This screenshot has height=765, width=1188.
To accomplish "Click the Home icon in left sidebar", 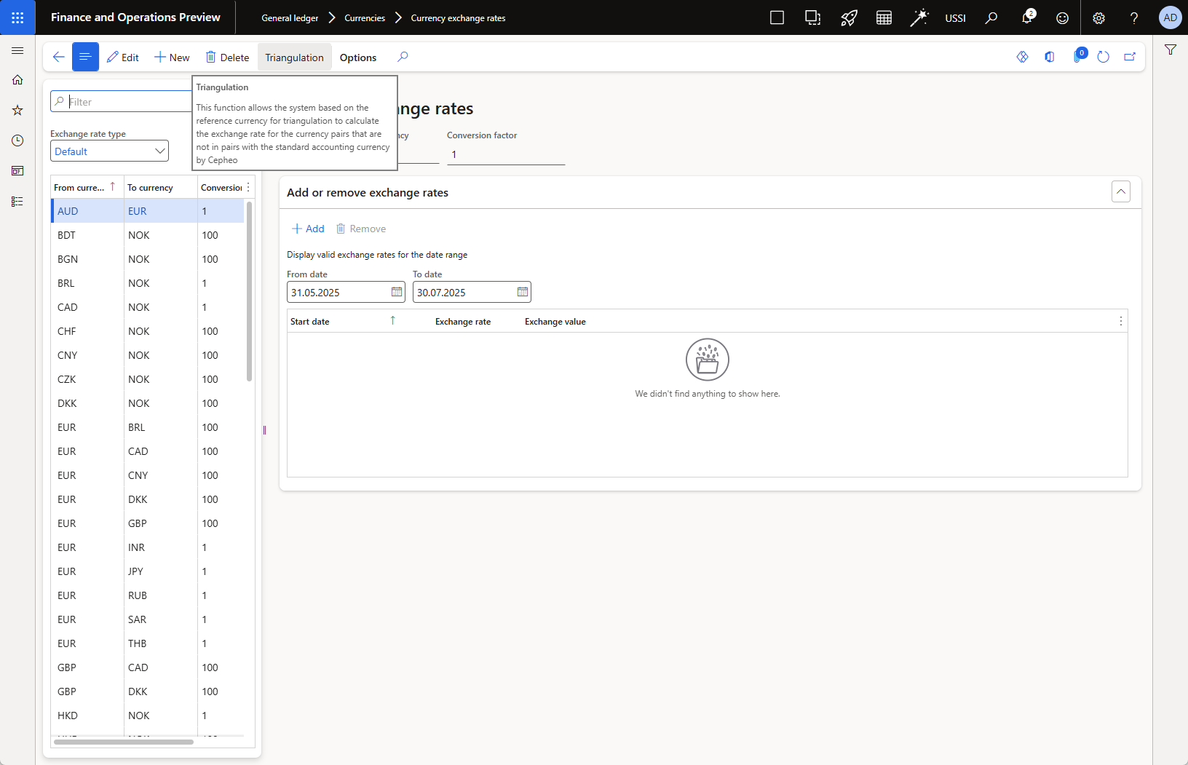I will coord(17,80).
